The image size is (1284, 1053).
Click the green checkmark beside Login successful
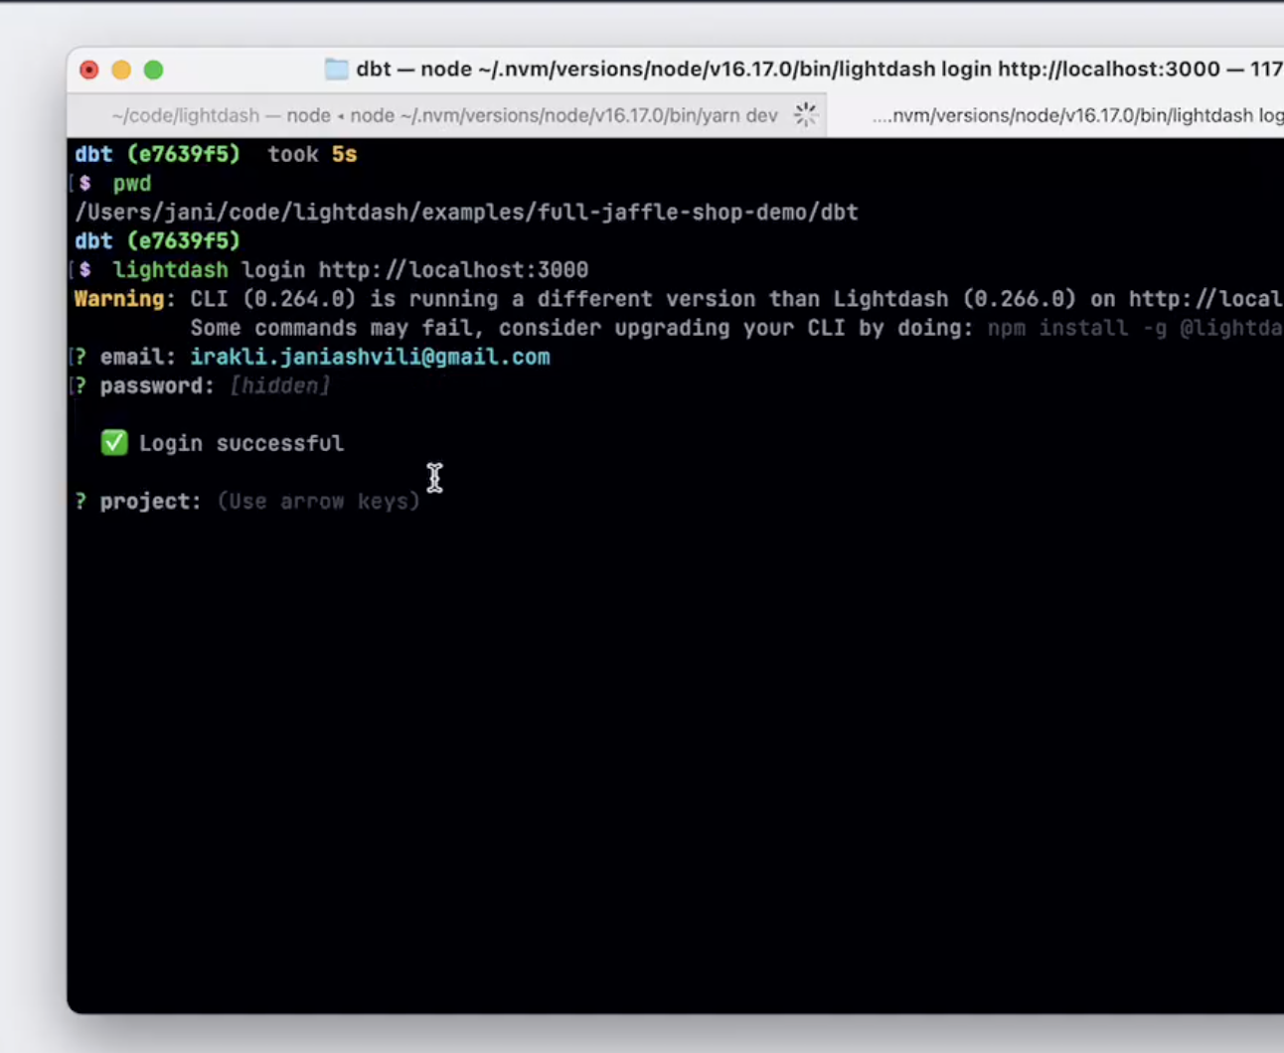click(x=114, y=443)
